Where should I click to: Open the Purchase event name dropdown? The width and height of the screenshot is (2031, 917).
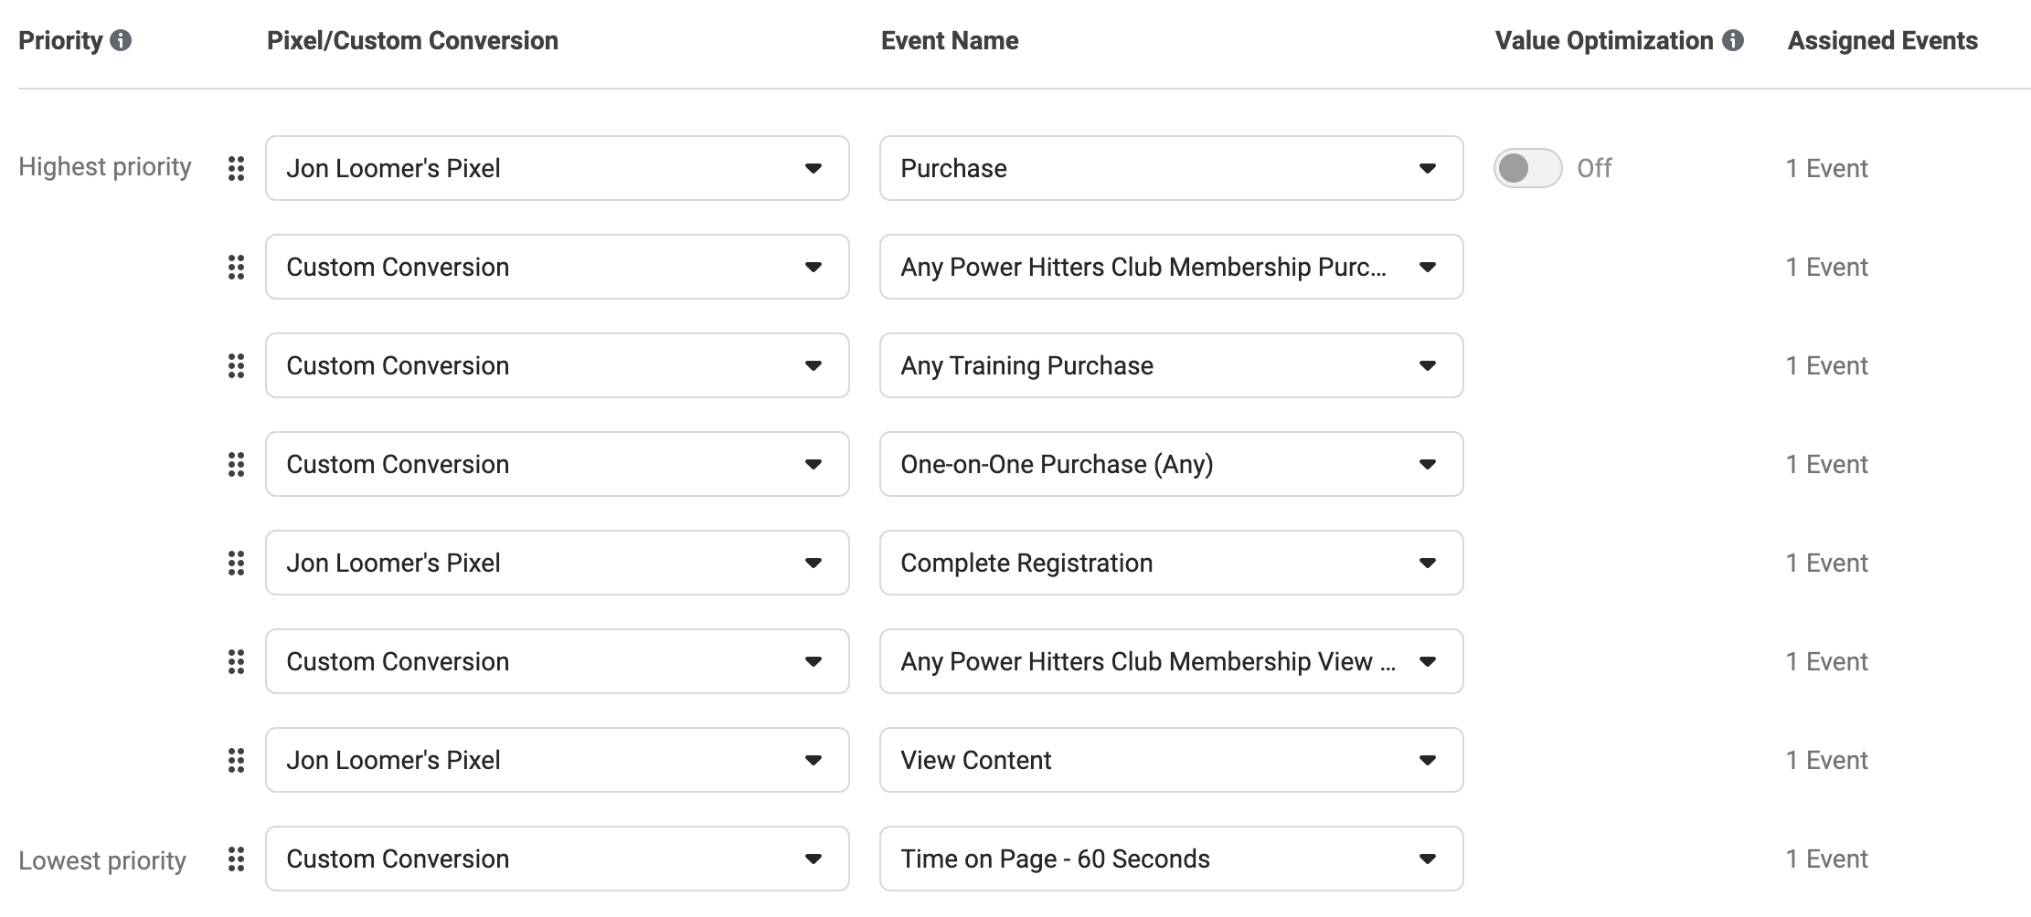[x=1171, y=168]
